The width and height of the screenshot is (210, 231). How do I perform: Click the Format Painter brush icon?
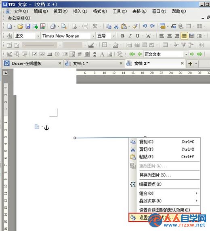click(135, 26)
